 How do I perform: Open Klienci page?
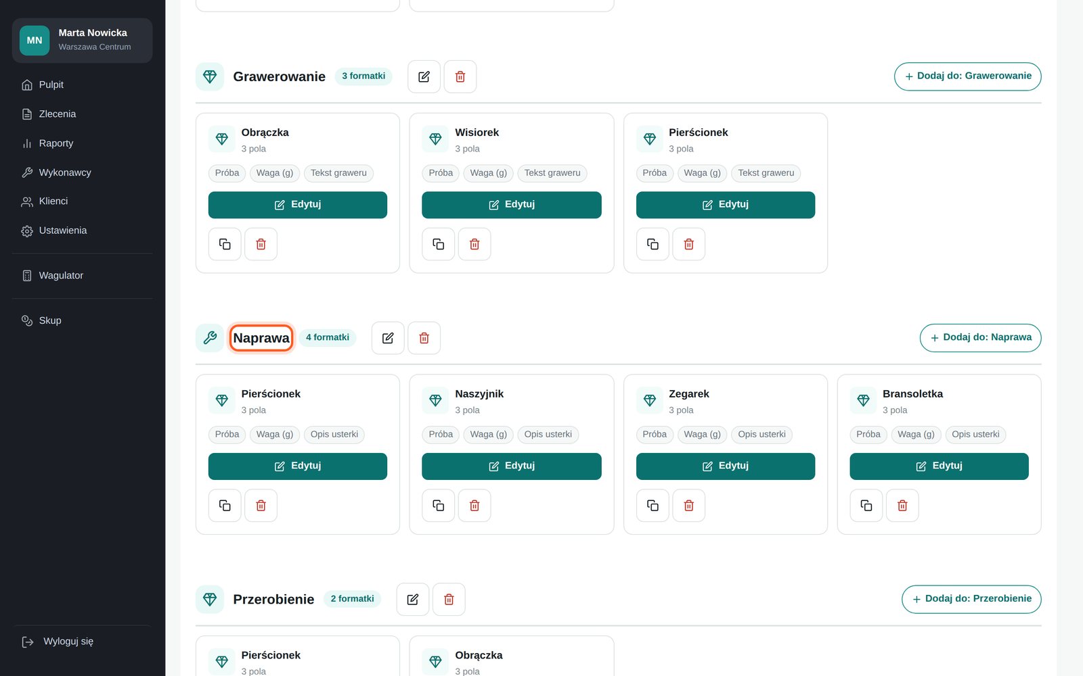point(83,201)
